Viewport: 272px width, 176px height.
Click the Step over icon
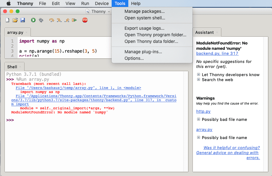[52, 20]
